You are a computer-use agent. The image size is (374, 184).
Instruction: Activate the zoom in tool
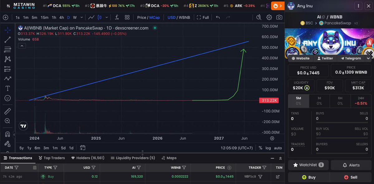7,121
